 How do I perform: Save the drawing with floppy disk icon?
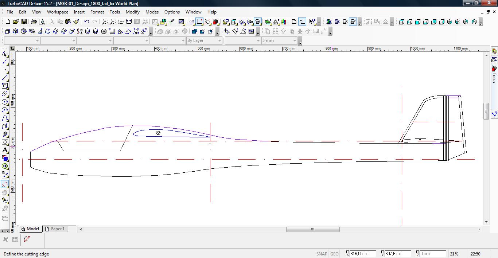[x=24, y=21]
